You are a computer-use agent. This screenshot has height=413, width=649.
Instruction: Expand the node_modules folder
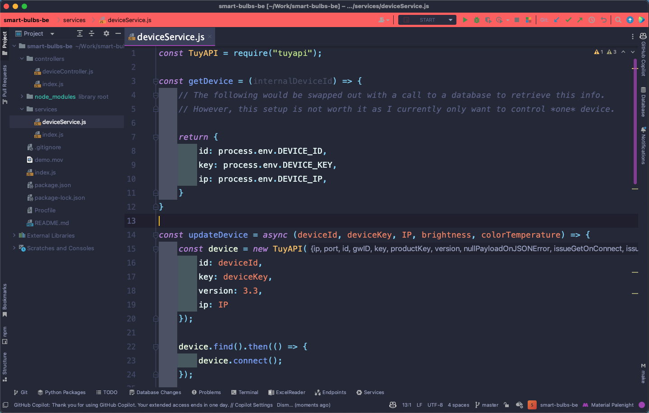(x=22, y=96)
